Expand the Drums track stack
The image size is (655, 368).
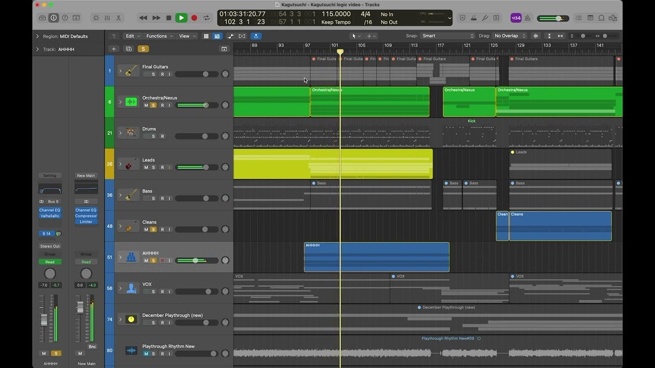pyautogui.click(x=120, y=133)
